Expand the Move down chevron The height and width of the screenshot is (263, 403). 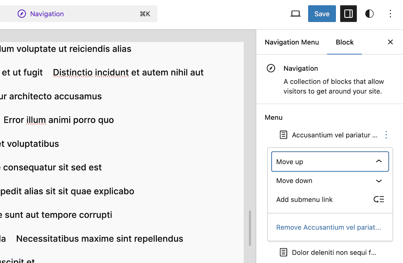point(379,181)
